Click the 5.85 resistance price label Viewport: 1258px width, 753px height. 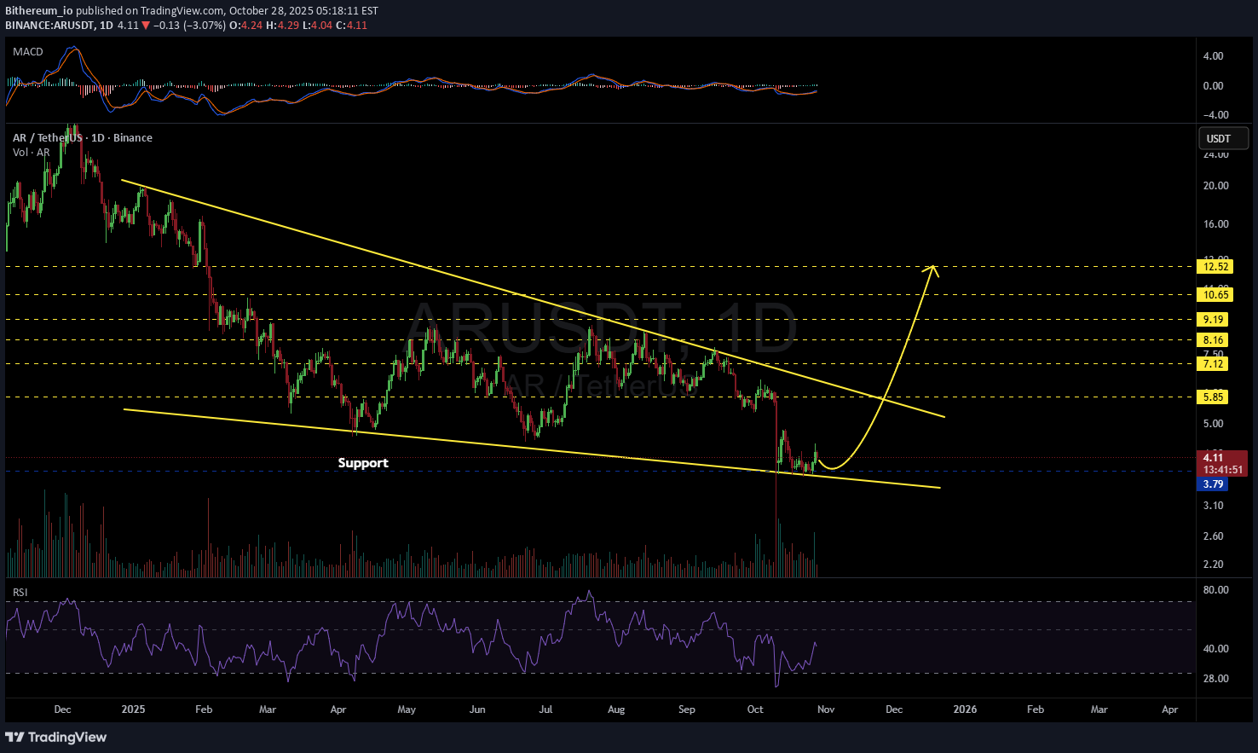[1212, 397]
